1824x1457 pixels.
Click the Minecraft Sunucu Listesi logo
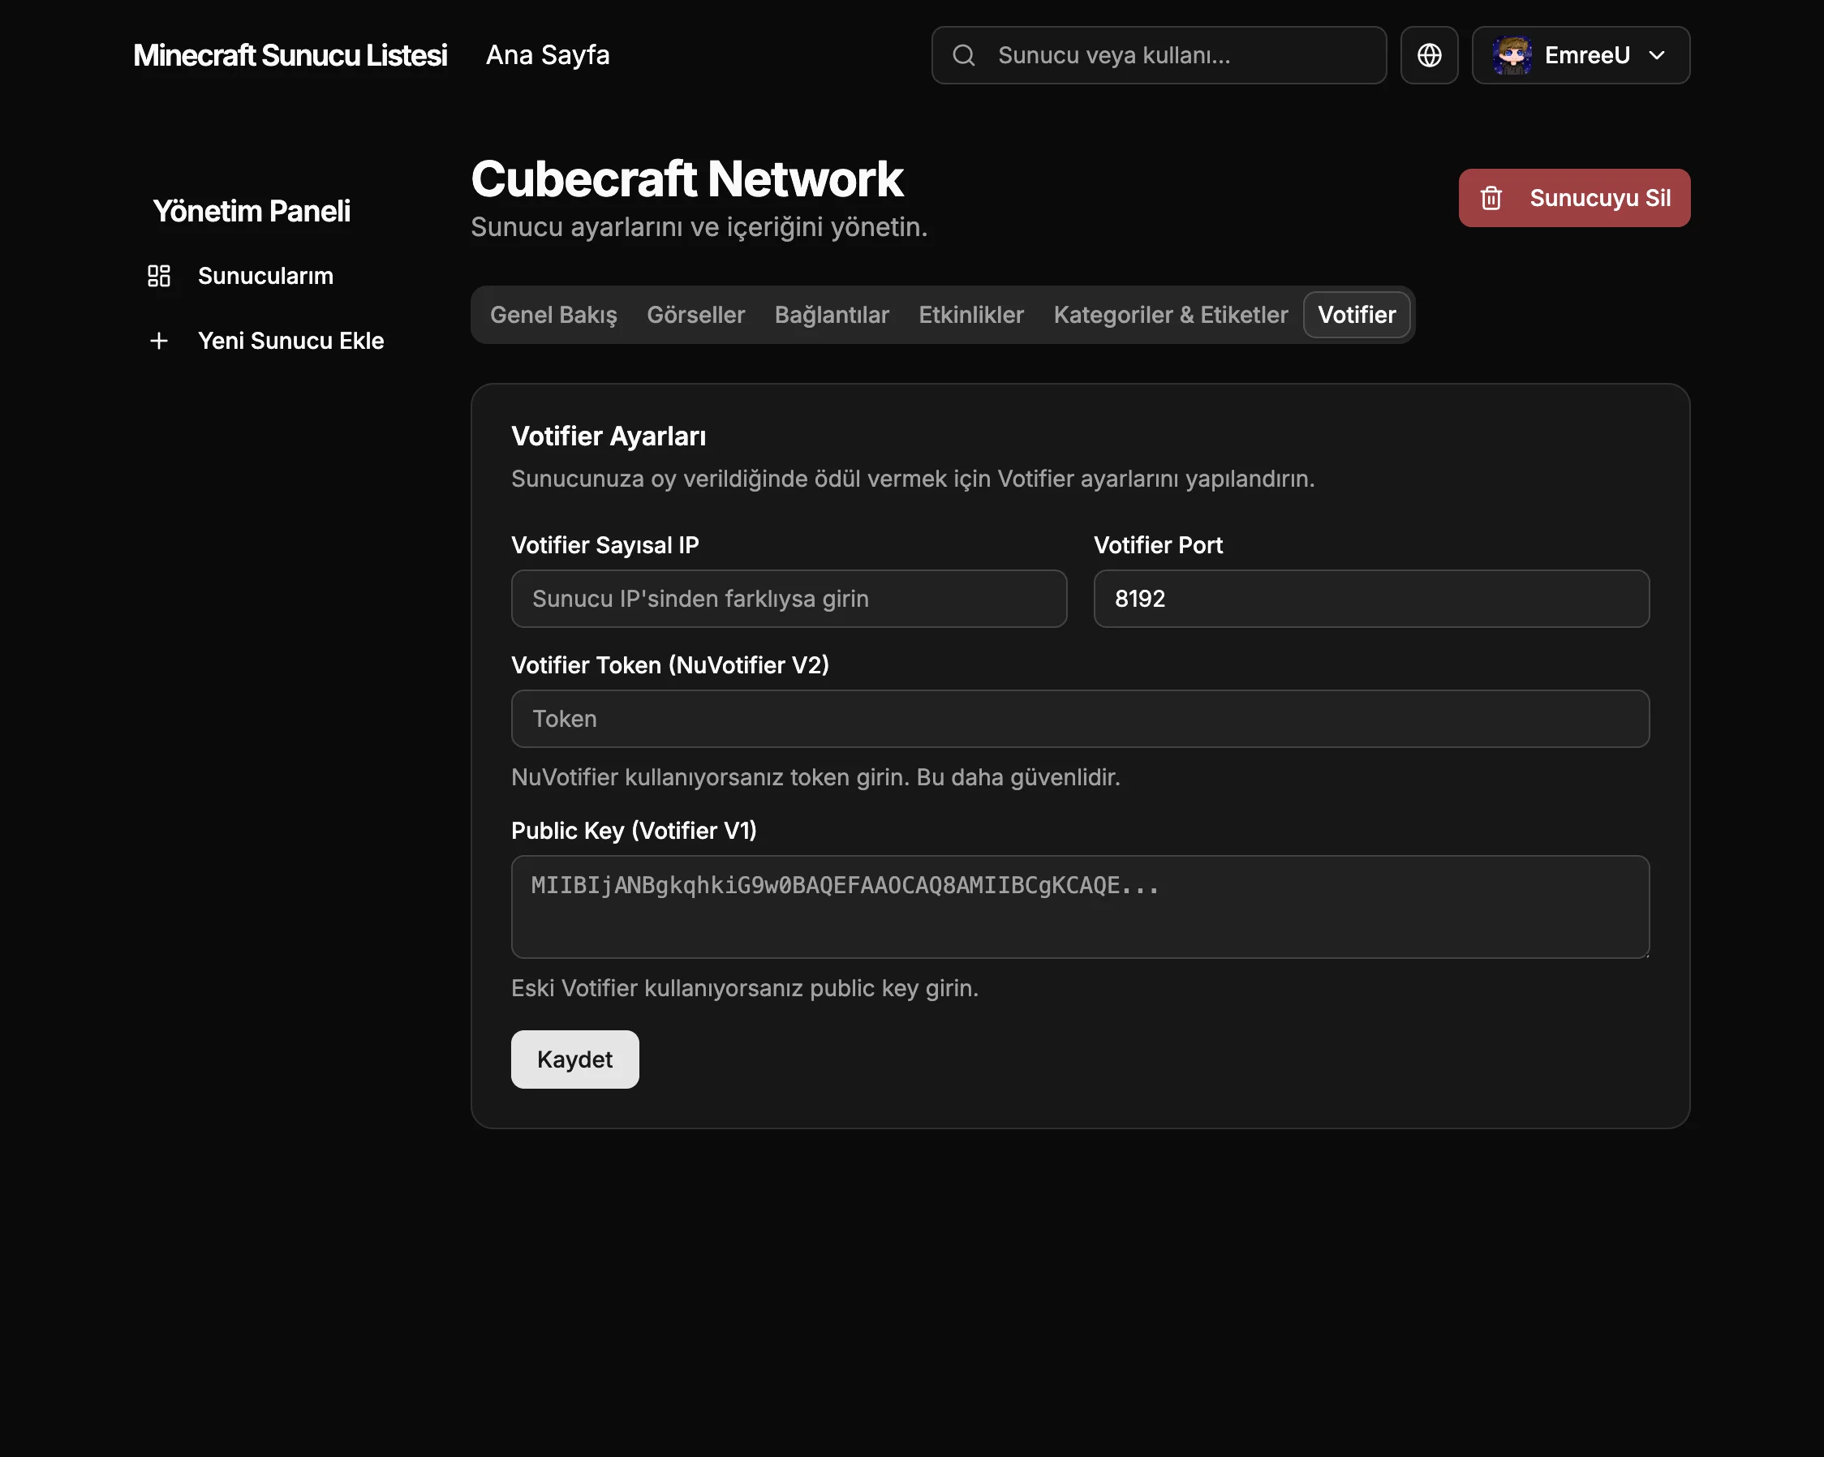(x=290, y=55)
